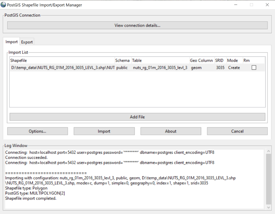Open the About button
The image size is (275, 214).
click(x=171, y=131)
